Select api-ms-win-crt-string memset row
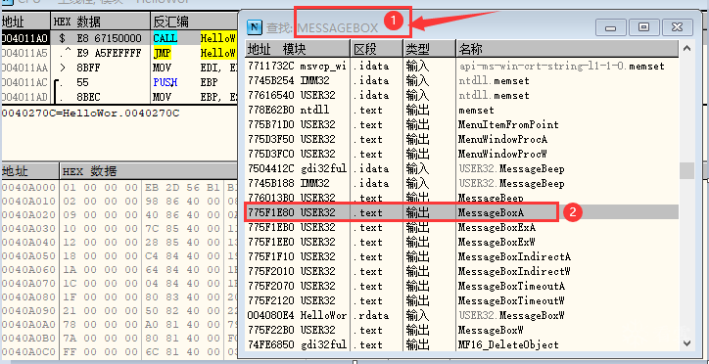Viewport: 709px width, 364px height. [x=461, y=66]
